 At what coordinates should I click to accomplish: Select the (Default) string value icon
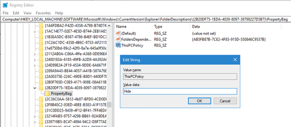coord(118,33)
